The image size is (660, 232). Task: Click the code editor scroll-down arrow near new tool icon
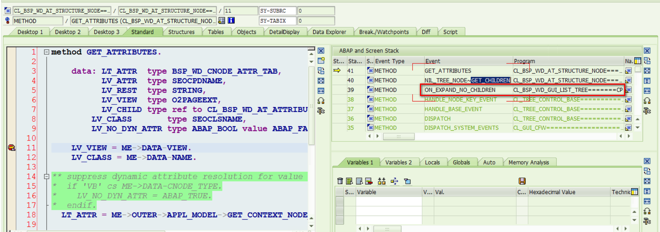coord(311,62)
